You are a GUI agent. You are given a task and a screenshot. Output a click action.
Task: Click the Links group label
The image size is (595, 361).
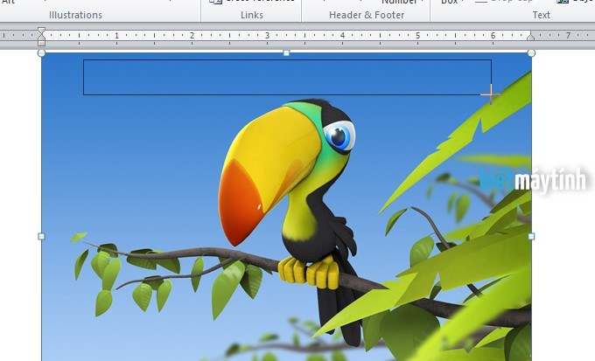click(252, 15)
